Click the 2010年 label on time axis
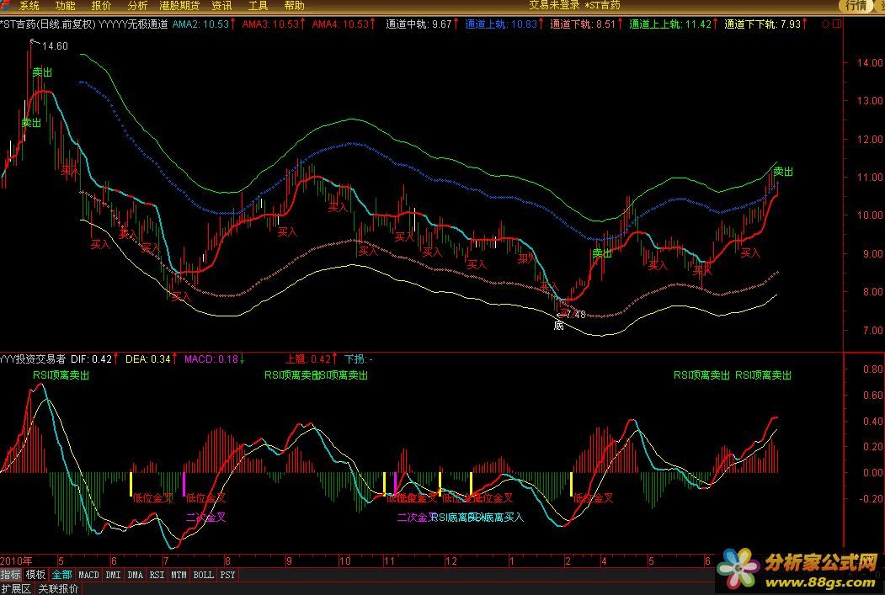The image size is (885, 595). coord(16,560)
